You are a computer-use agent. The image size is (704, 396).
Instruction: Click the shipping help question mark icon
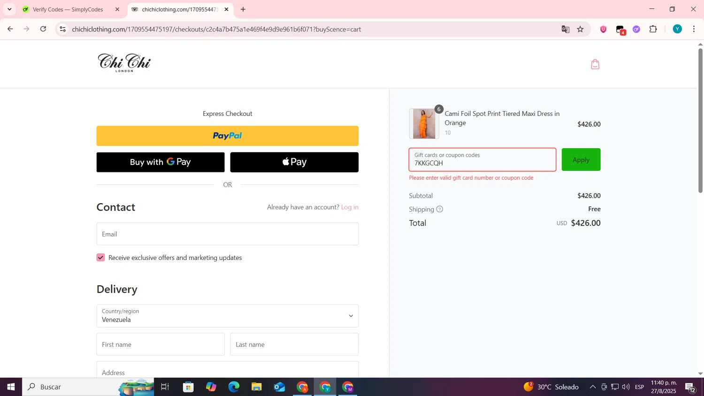click(439, 209)
